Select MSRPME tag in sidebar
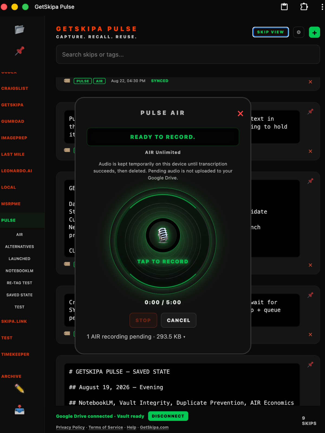 [x=11, y=204]
